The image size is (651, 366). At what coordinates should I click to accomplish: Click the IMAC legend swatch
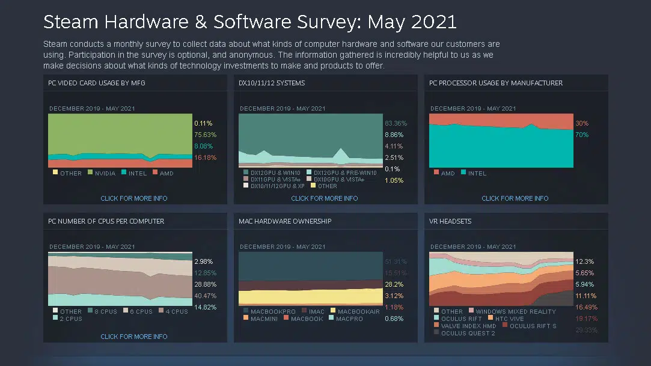pyautogui.click(x=304, y=310)
